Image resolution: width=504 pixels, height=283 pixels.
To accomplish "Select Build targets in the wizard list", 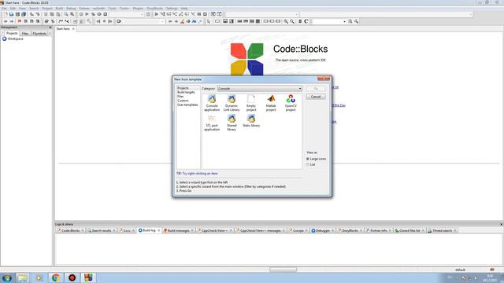I will click(x=186, y=92).
